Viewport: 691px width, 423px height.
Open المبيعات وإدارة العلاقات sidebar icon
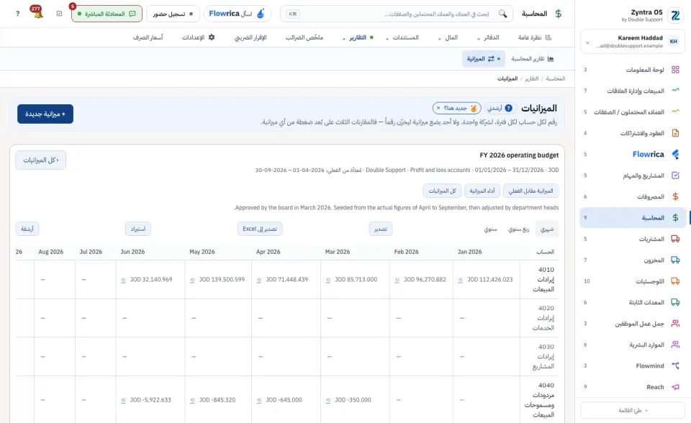pyautogui.click(x=675, y=91)
